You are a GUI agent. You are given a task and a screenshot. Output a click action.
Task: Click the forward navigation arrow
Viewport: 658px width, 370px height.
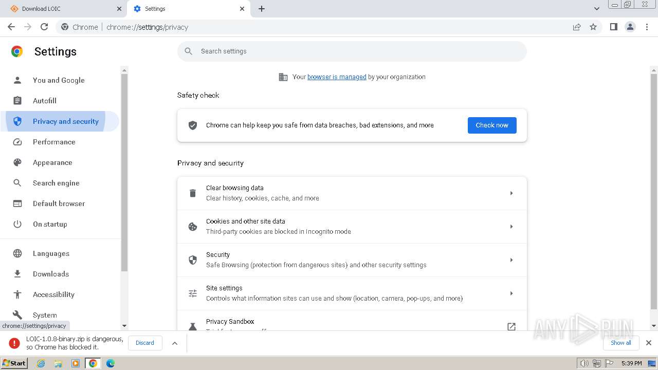point(28,27)
